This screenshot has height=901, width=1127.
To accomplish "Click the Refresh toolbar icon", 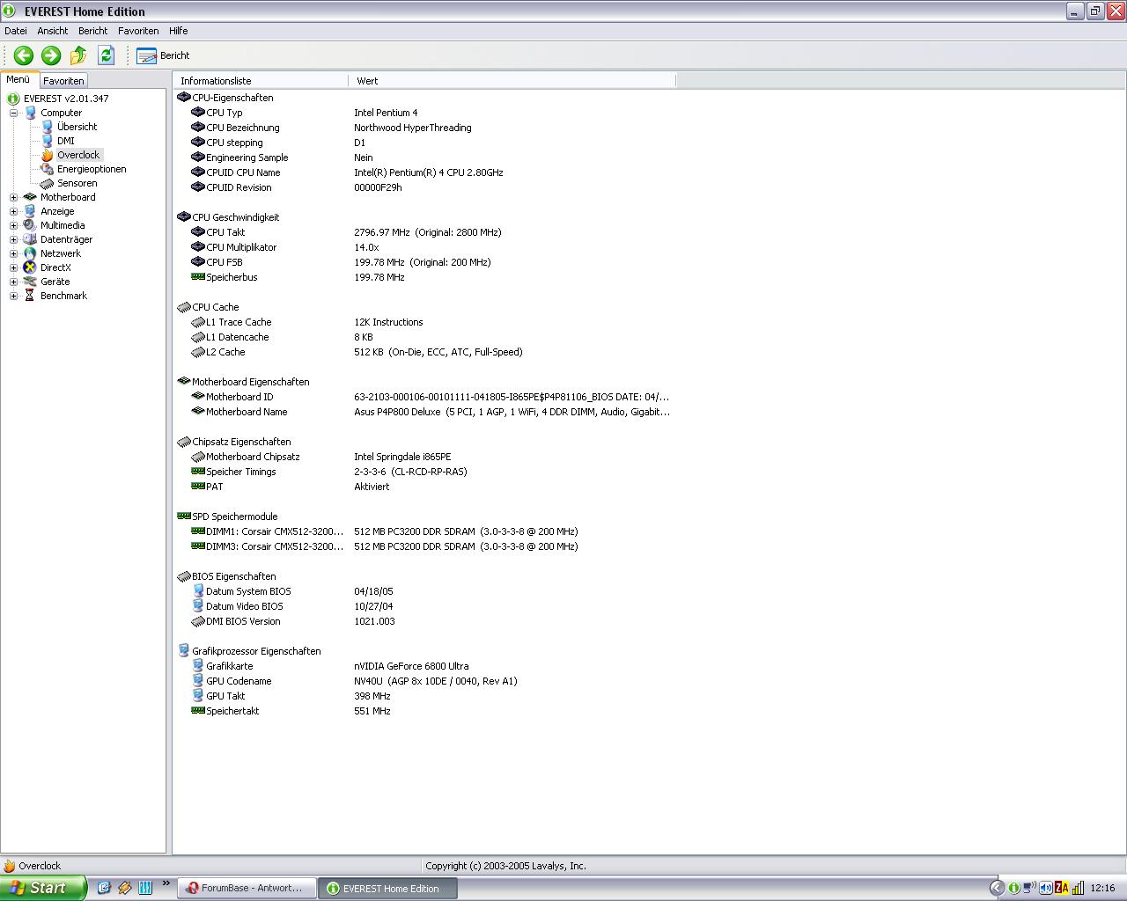I will pos(106,55).
